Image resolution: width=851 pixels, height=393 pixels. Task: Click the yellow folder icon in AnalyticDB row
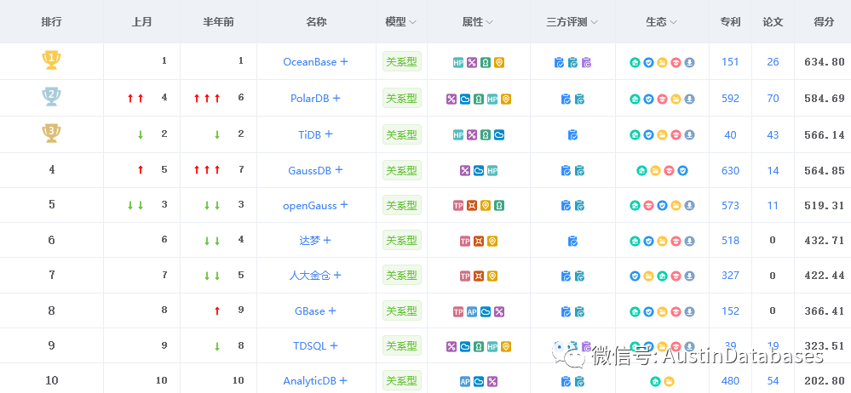pyautogui.click(x=669, y=381)
